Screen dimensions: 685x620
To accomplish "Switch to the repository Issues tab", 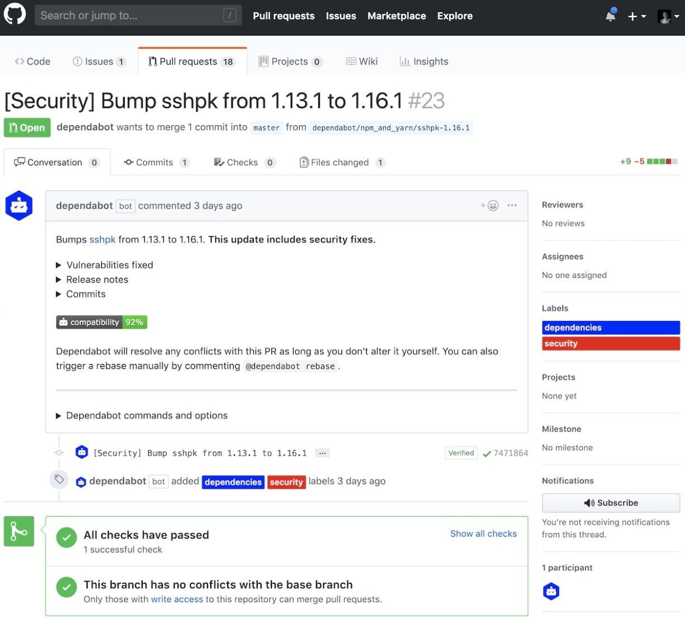I will pyautogui.click(x=100, y=61).
